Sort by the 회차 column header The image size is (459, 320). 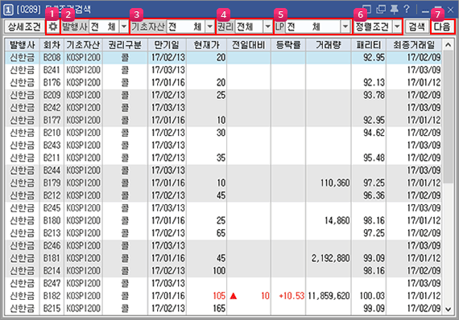tap(52, 45)
